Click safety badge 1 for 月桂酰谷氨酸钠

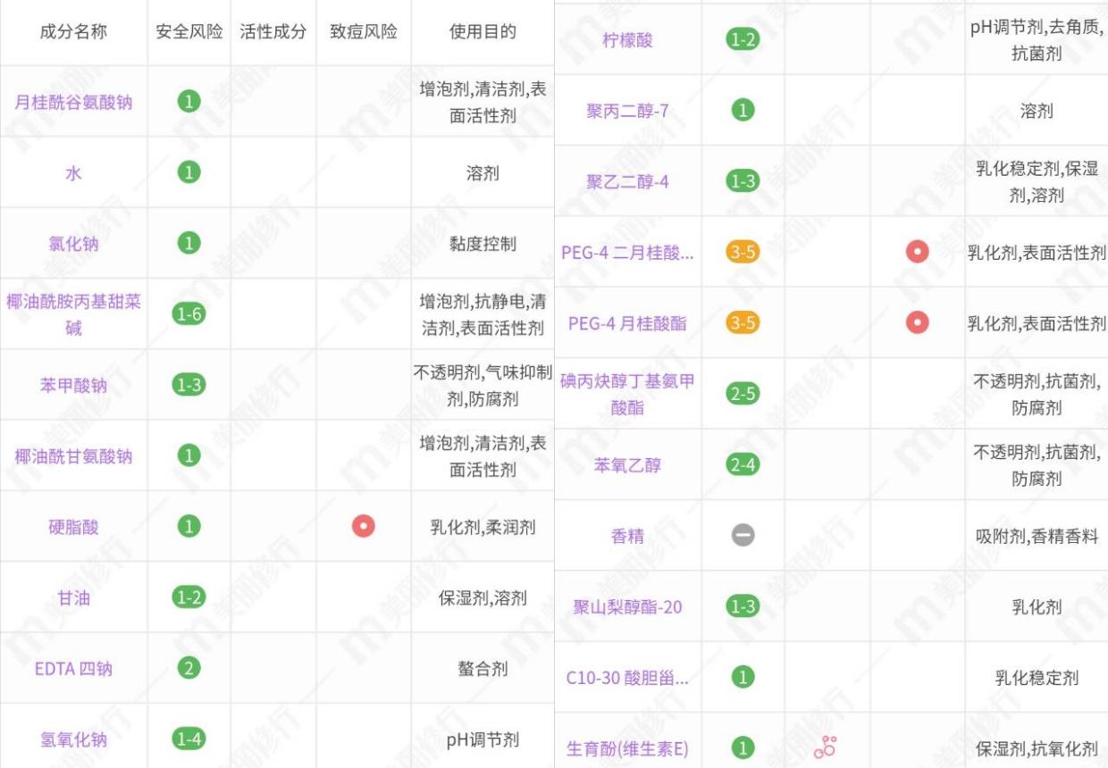click(x=189, y=101)
